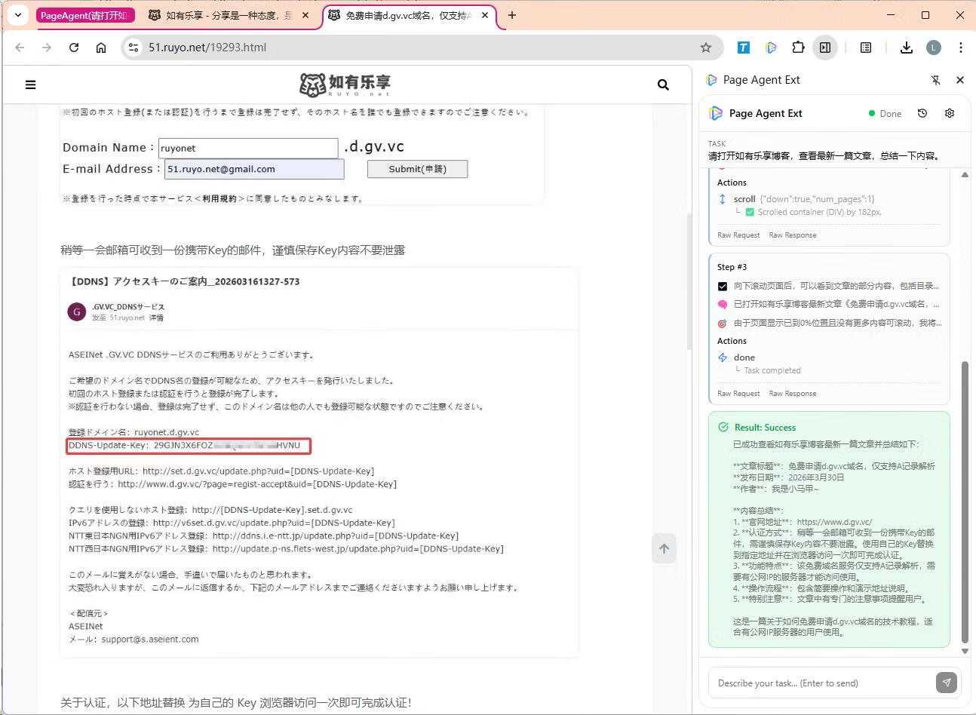Open the Chrome extensions puzzle icon
This screenshot has width=976, height=715.
798,48
